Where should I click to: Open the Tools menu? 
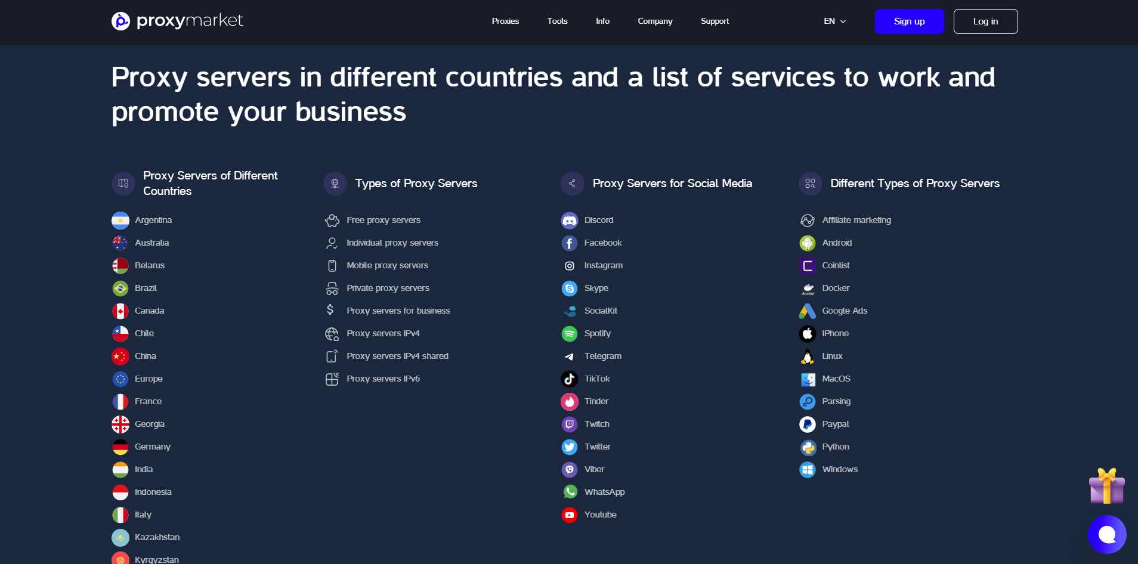tap(557, 21)
